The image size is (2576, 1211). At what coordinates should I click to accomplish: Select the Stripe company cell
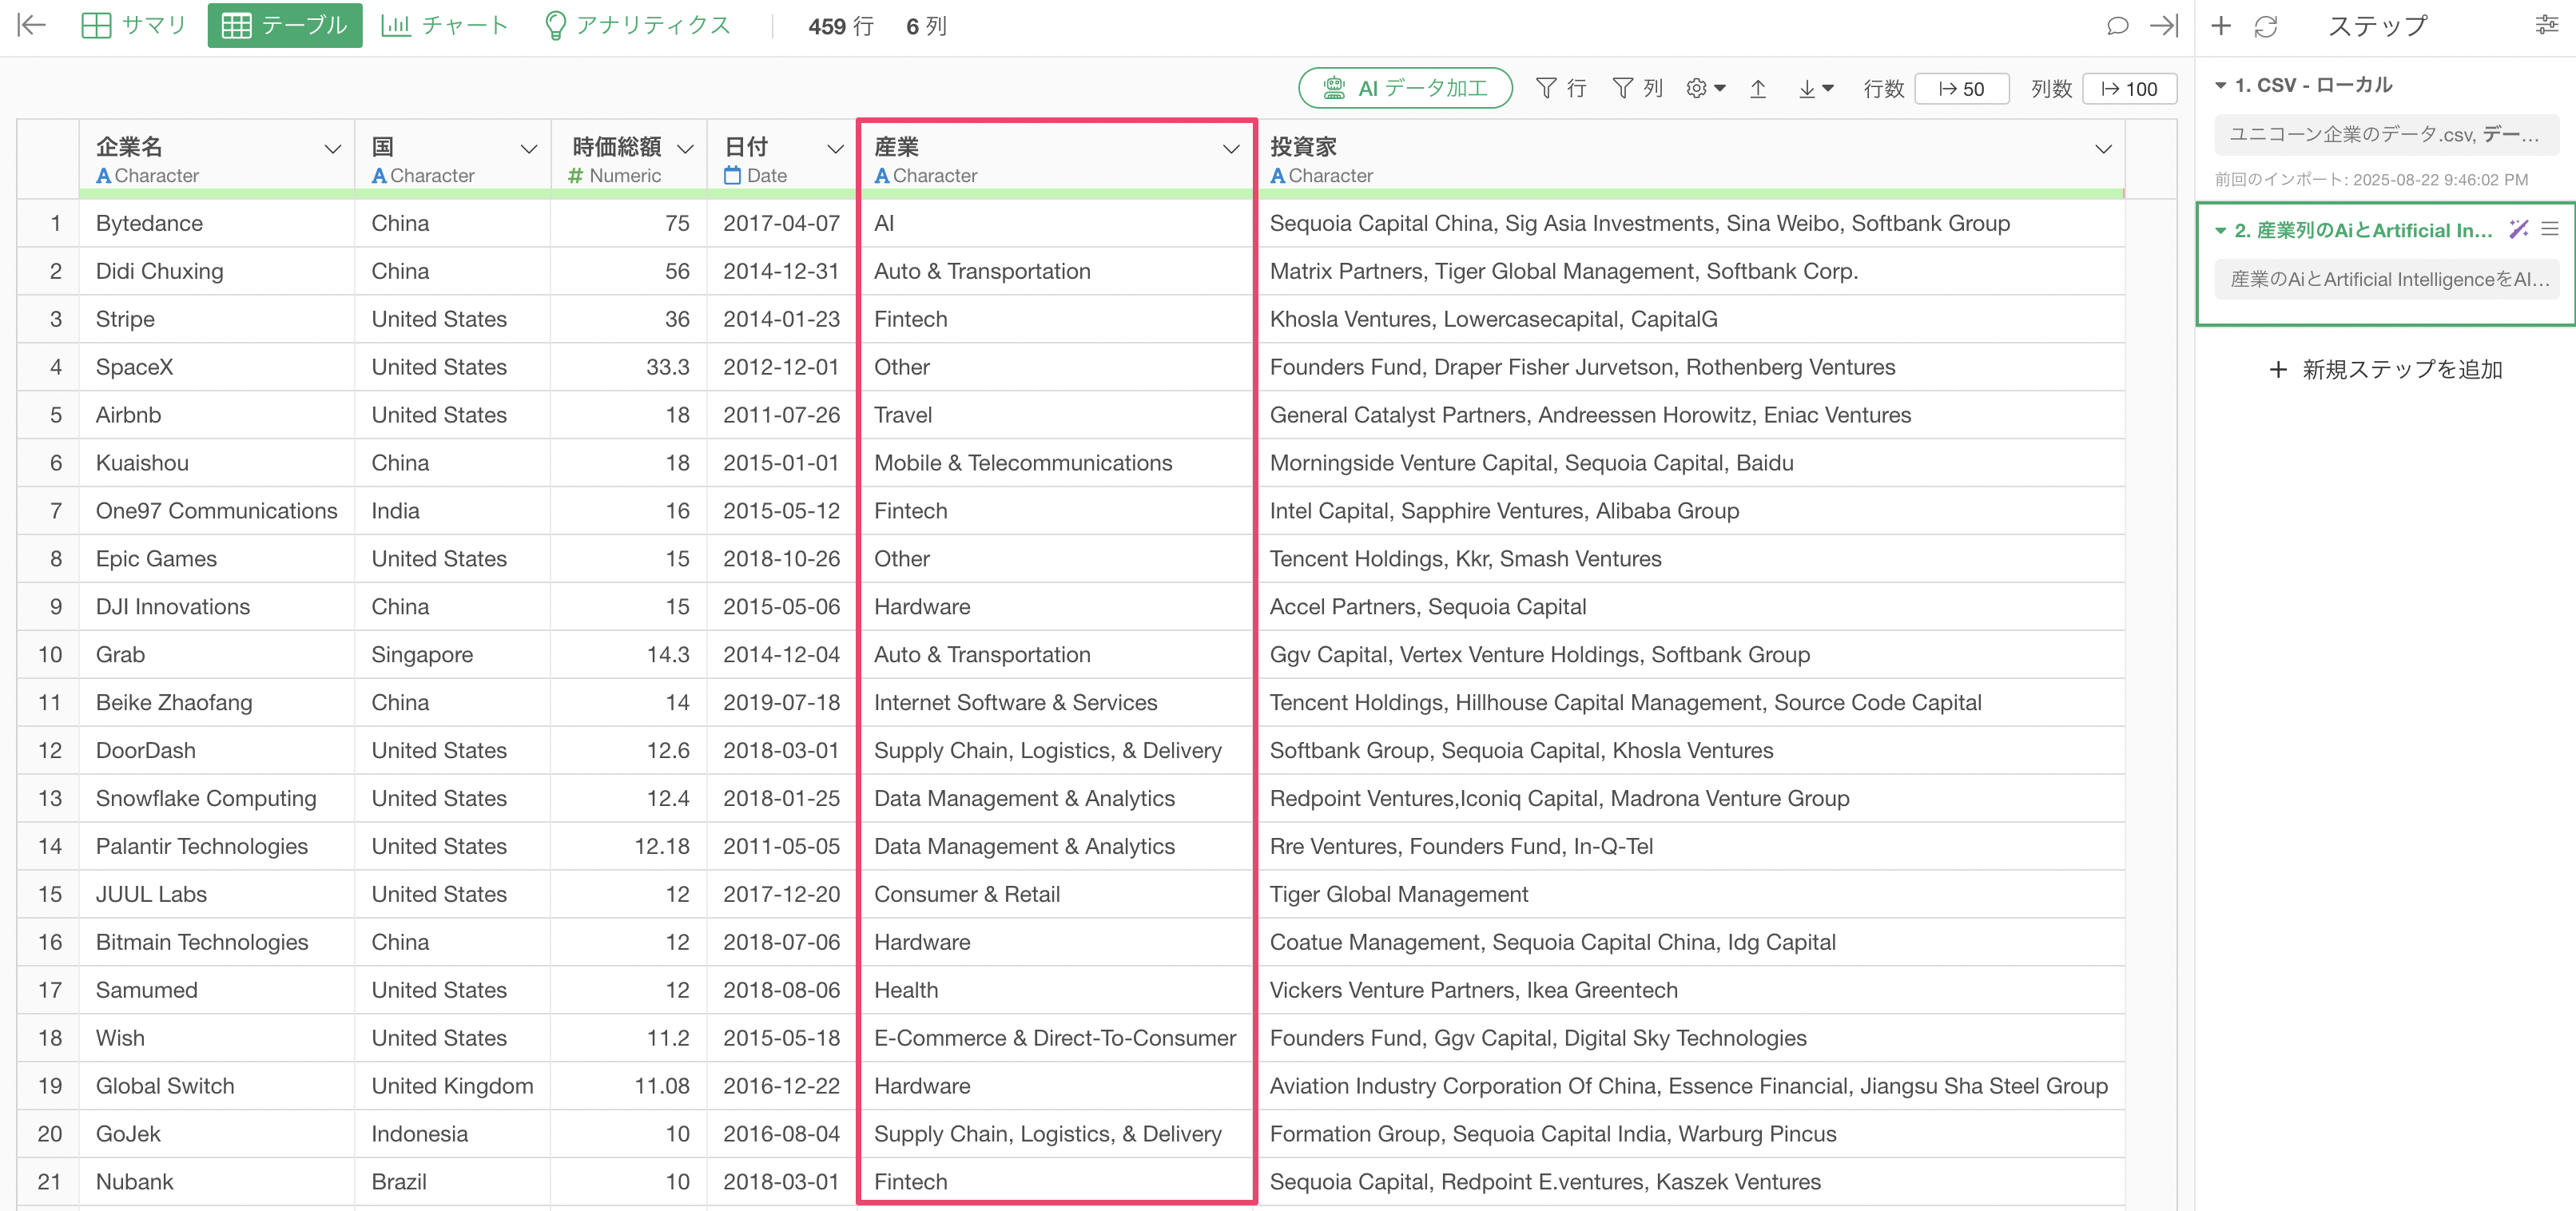217,319
